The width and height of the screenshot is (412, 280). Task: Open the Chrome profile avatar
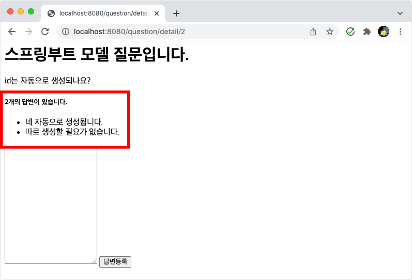[x=384, y=32]
